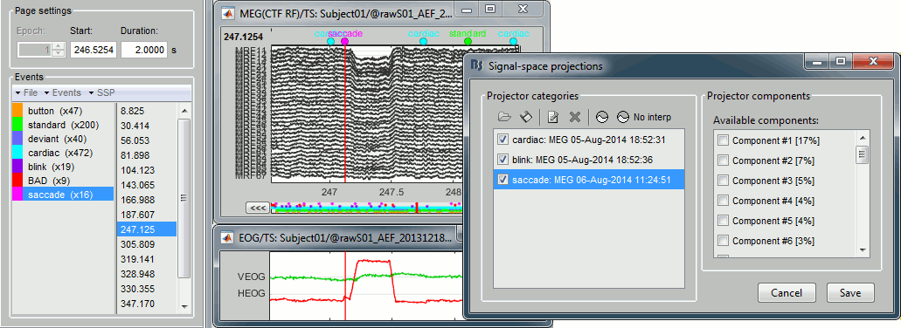Uncheck the cardiac projector checkbox
Viewport: 901px width, 328px height.
[502, 140]
